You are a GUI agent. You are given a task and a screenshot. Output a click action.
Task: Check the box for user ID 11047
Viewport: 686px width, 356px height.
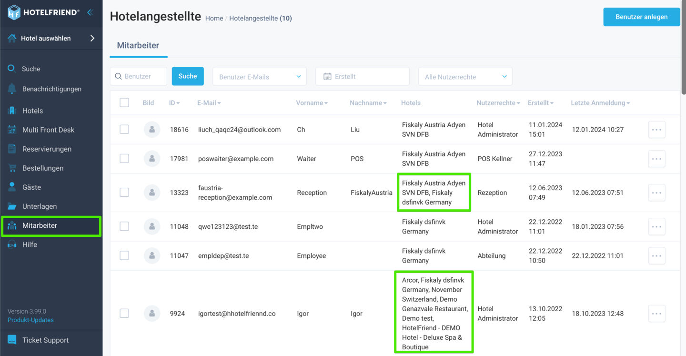(124, 255)
